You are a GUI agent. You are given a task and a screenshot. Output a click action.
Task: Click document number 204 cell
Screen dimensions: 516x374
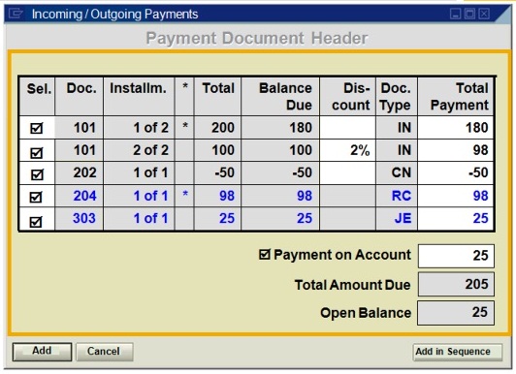(79, 196)
